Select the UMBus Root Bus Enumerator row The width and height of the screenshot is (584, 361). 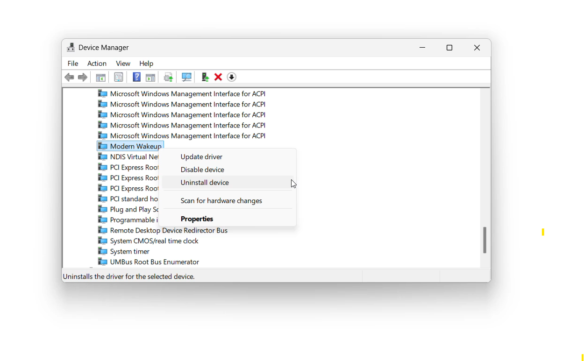[149, 262]
